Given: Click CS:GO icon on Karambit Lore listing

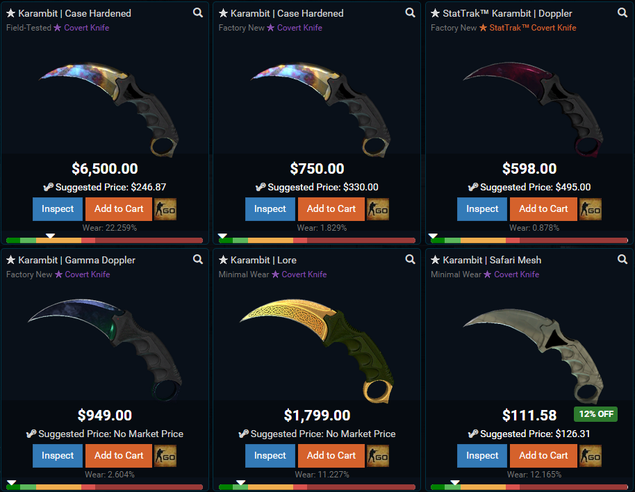Looking at the screenshot, I should point(378,456).
